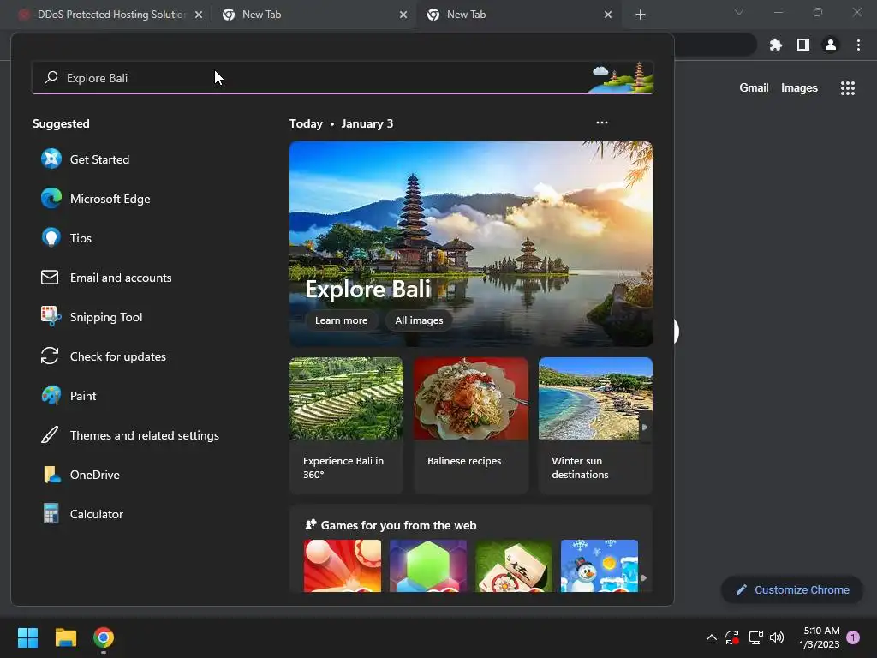Open Themes and related settings icon
This screenshot has height=658, width=877.
pyautogui.click(x=50, y=434)
